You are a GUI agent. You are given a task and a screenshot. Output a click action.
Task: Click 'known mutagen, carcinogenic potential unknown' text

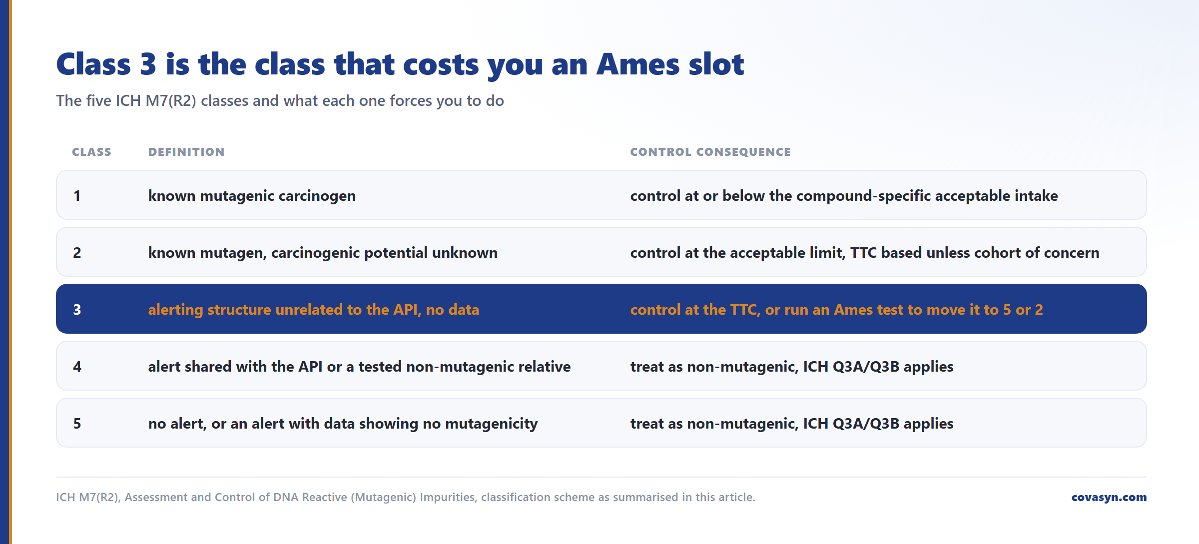(x=323, y=253)
